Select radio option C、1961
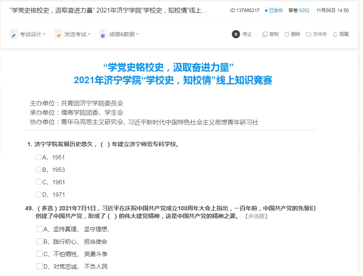Viewport: 363px width, 276px height. [38, 182]
